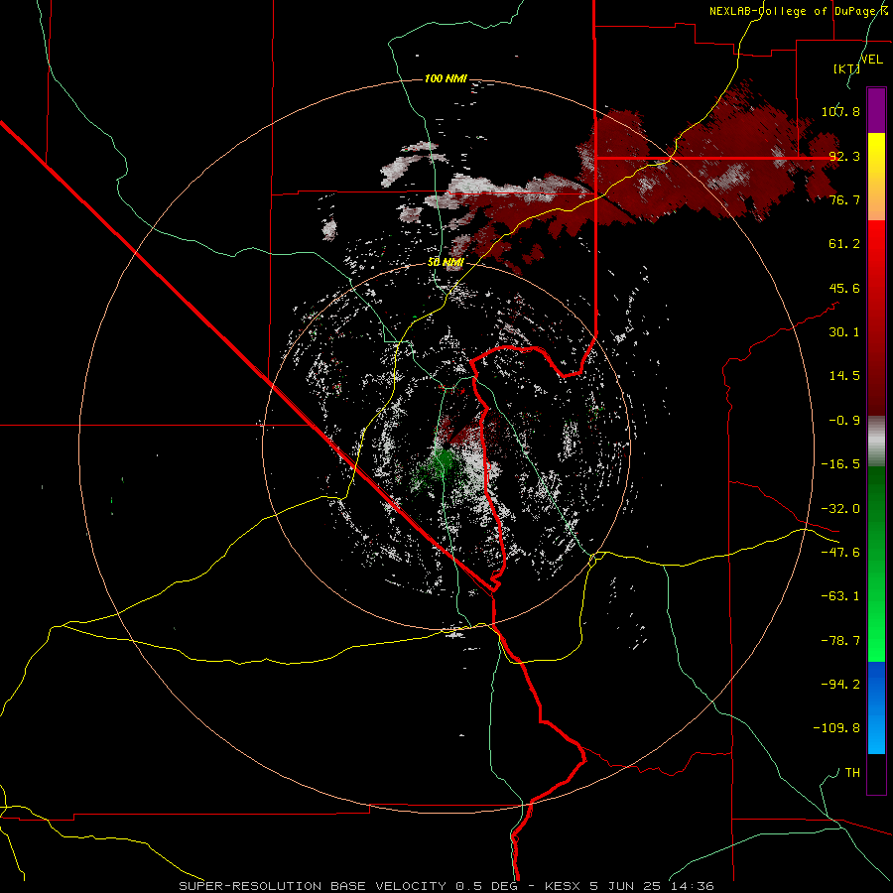
Task: Click the -63.1 velocity scale value
Action: point(840,596)
